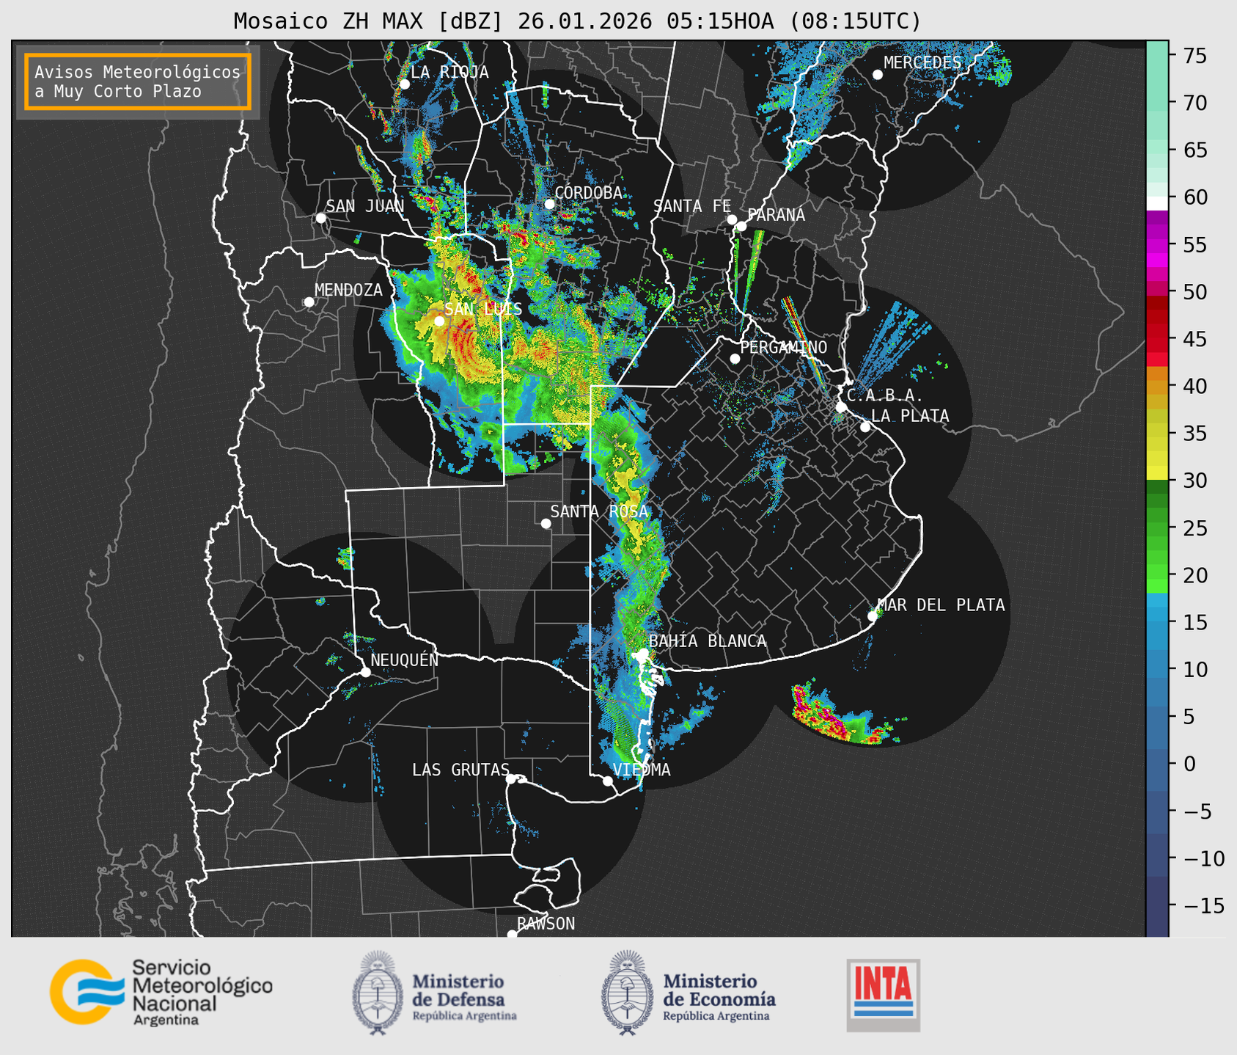Click the RAWSON city marker dot
1237x1055 pixels.
[x=512, y=934]
